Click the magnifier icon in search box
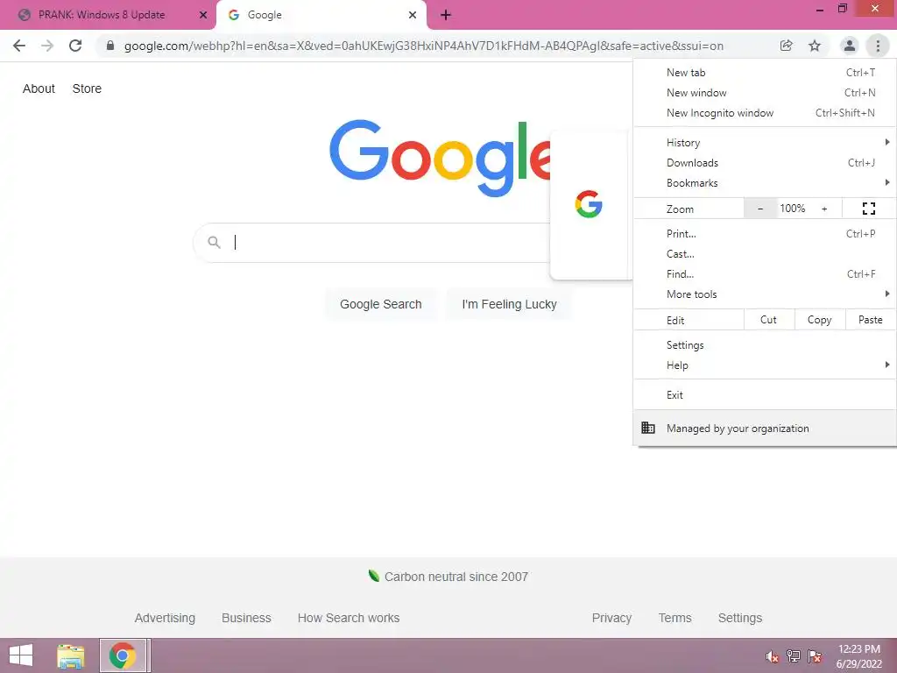This screenshot has height=673, width=897. pyautogui.click(x=214, y=243)
